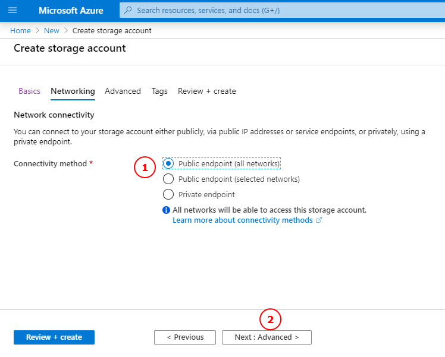Go to the Home breadcrumb
Image resolution: width=445 pixels, height=357 pixels.
pos(20,31)
